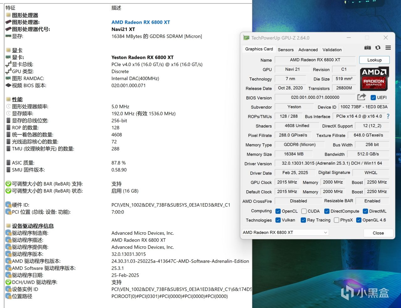Click the Memory Type GDDR6 (Micron) field

click(300, 145)
